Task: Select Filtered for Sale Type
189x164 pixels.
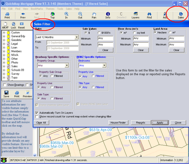Action: 52,98
